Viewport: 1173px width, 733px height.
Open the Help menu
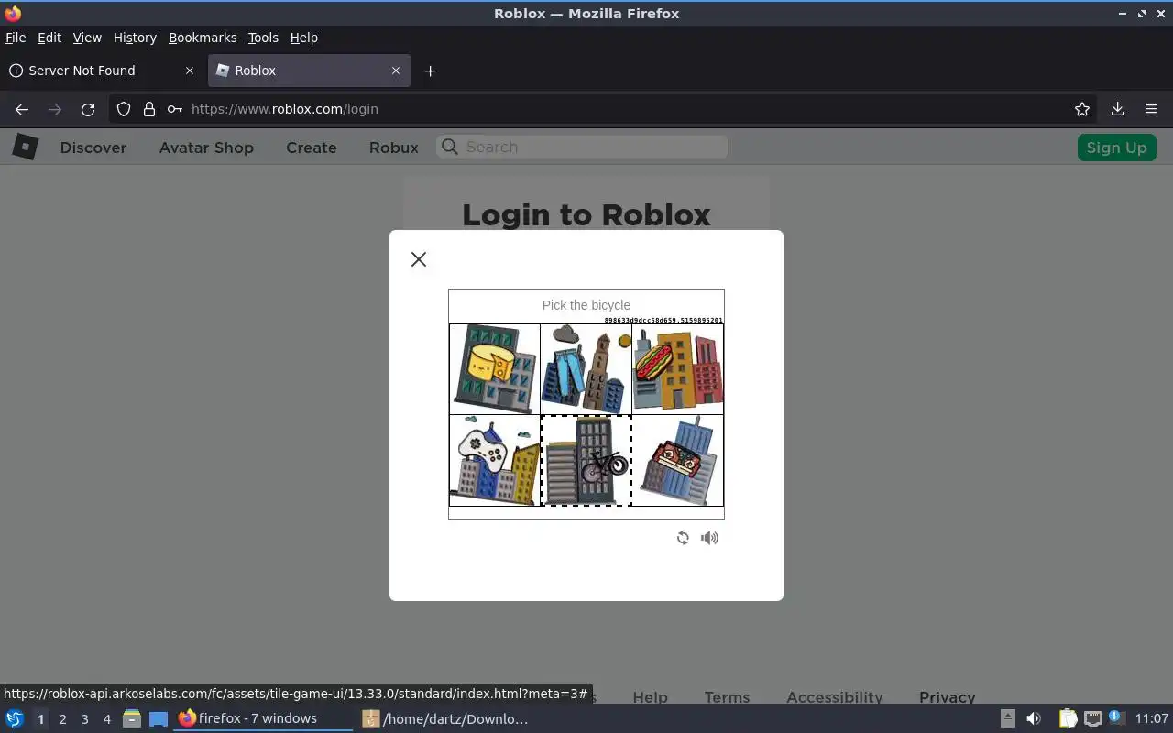click(303, 38)
